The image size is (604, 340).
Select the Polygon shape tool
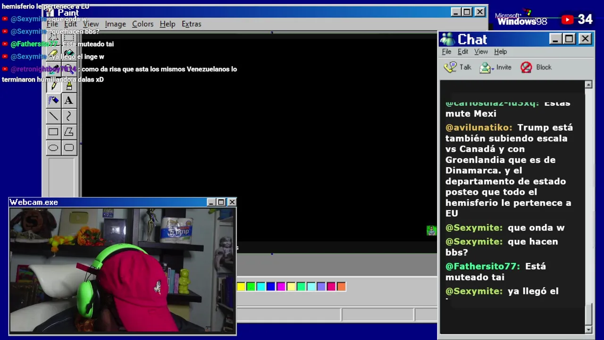[x=69, y=132]
